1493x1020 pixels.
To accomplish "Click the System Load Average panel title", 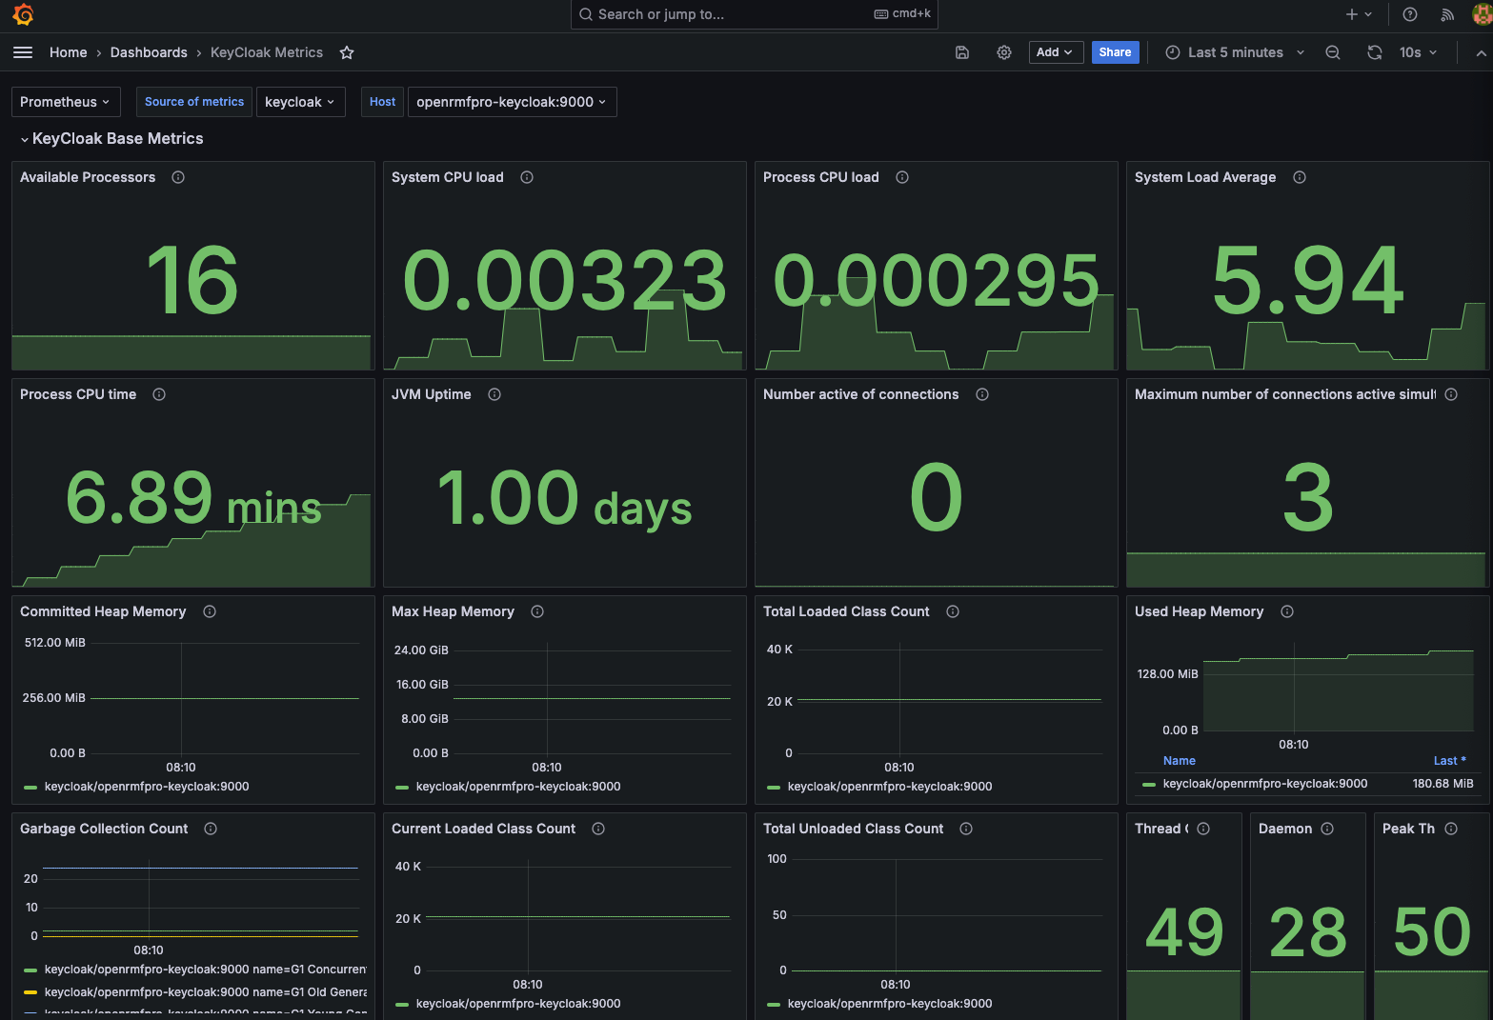I will [x=1205, y=177].
